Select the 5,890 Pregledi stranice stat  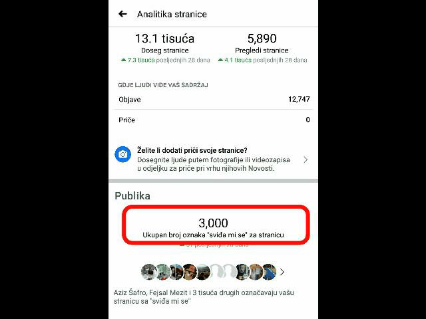(x=262, y=48)
